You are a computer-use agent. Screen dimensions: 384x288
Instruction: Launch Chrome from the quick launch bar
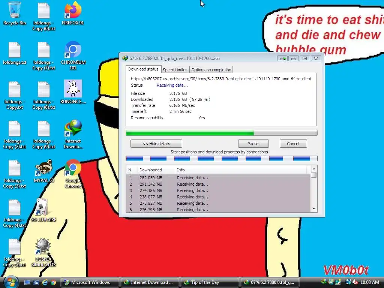coord(53,282)
